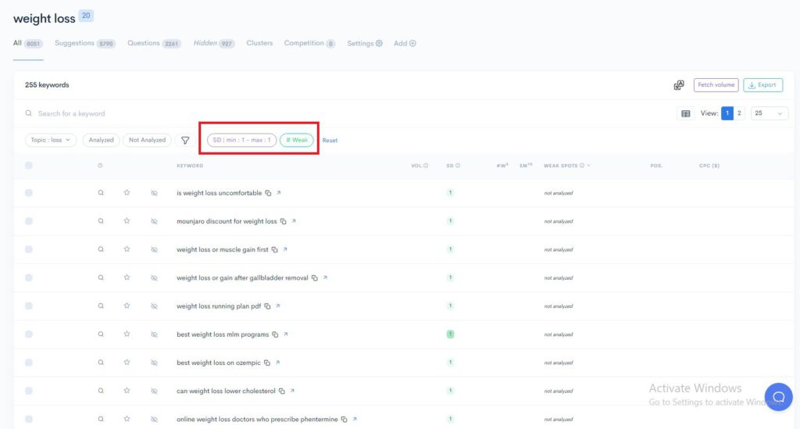Switch to View 2

(x=739, y=113)
